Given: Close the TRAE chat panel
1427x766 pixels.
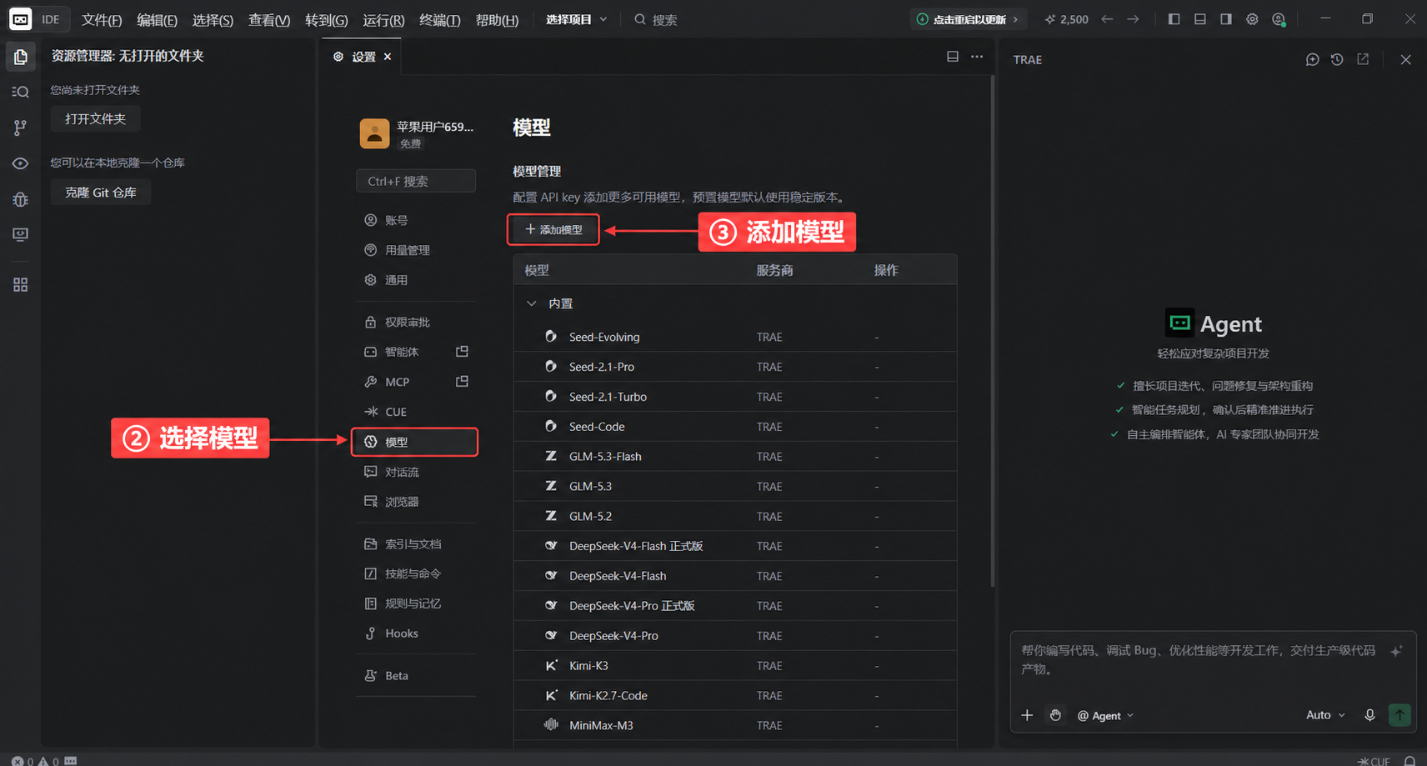Looking at the screenshot, I should tap(1405, 60).
